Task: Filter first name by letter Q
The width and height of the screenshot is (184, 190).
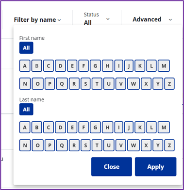Action: pyautogui.click(x=62, y=84)
